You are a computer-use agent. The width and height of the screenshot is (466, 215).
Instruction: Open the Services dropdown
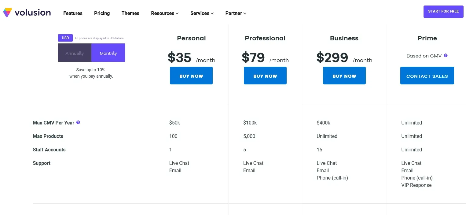coord(202,13)
